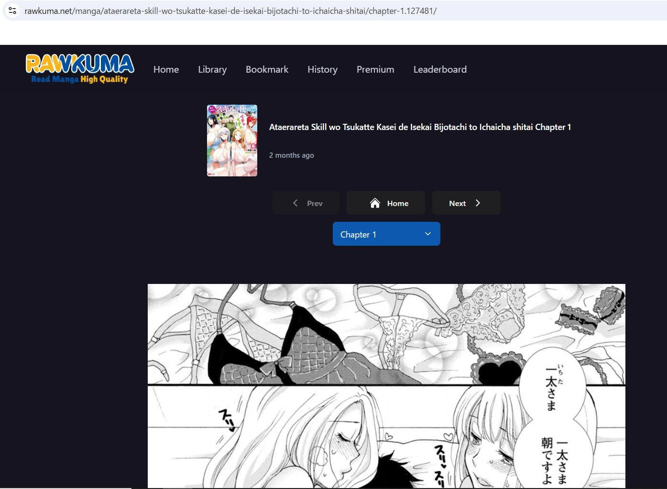The image size is (667, 489).
Task: Open the manga chapter title link
Action: pyautogui.click(x=420, y=127)
